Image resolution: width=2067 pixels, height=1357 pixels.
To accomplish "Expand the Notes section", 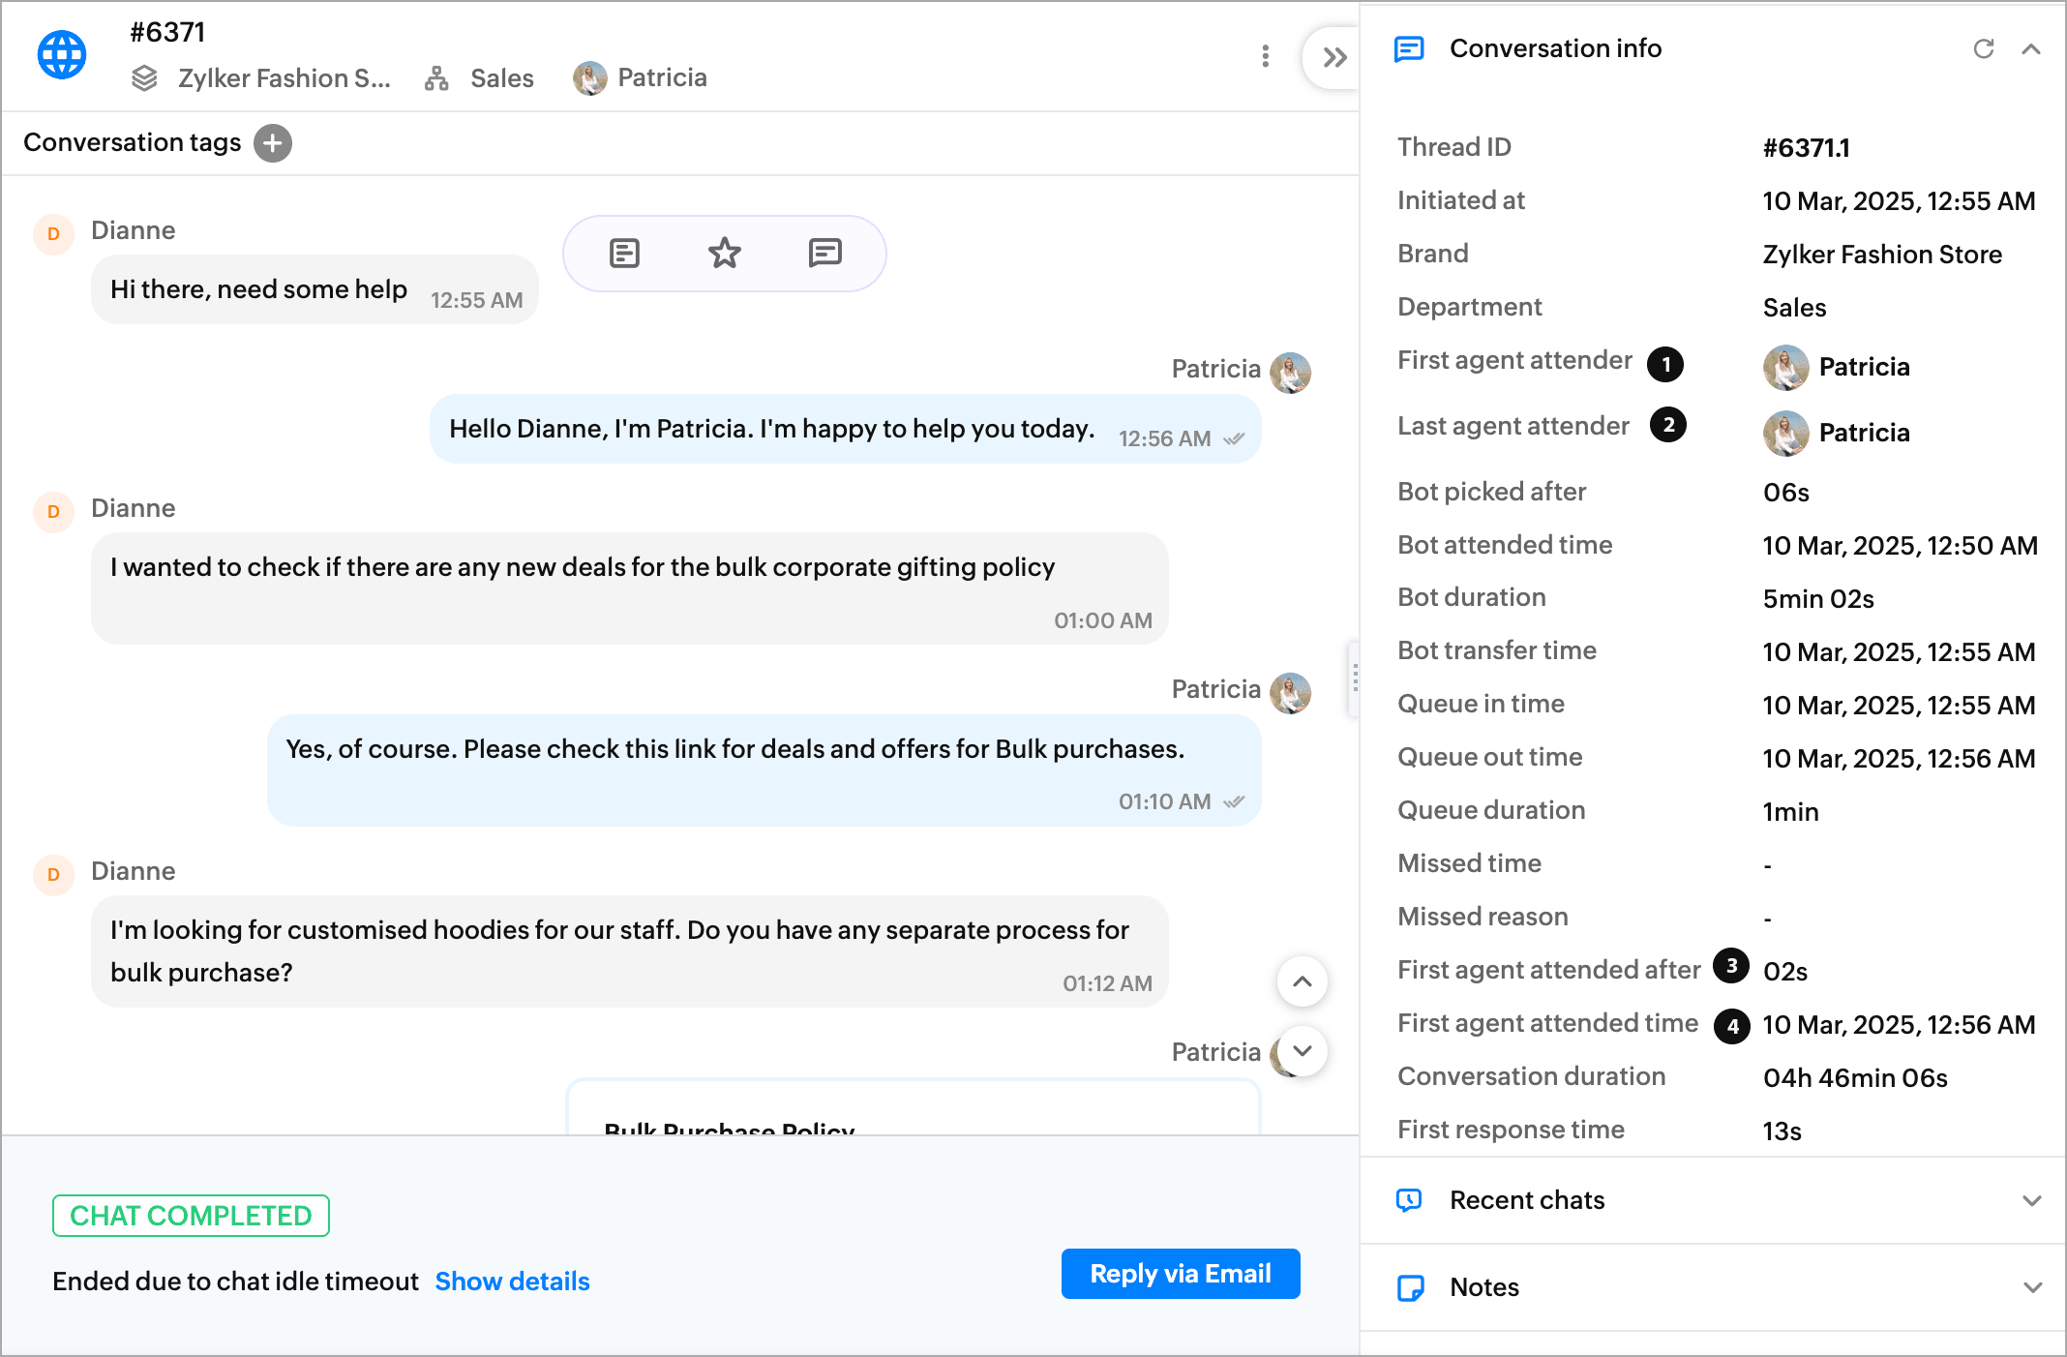I will click(2031, 1287).
